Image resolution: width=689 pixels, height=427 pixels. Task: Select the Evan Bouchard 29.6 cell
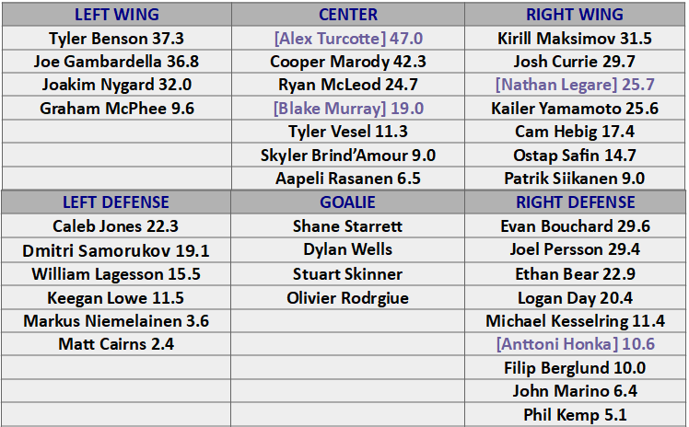point(575,226)
